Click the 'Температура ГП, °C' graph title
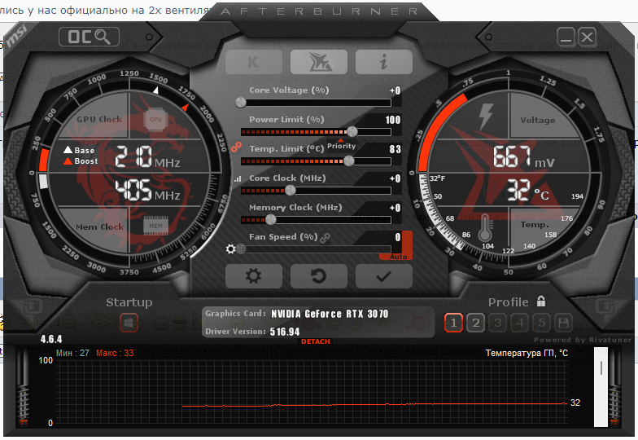Viewport: 638px width, 440px height. click(527, 353)
